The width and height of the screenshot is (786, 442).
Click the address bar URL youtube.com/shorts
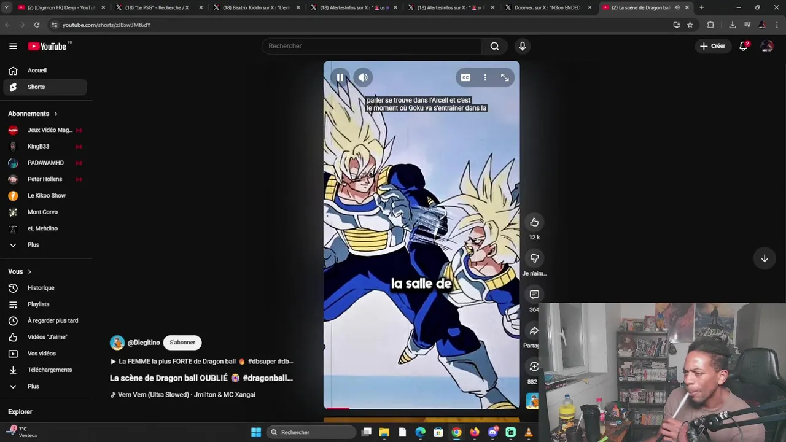coord(106,25)
